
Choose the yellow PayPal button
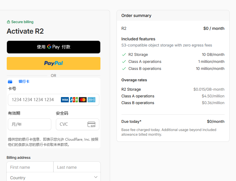(54, 63)
